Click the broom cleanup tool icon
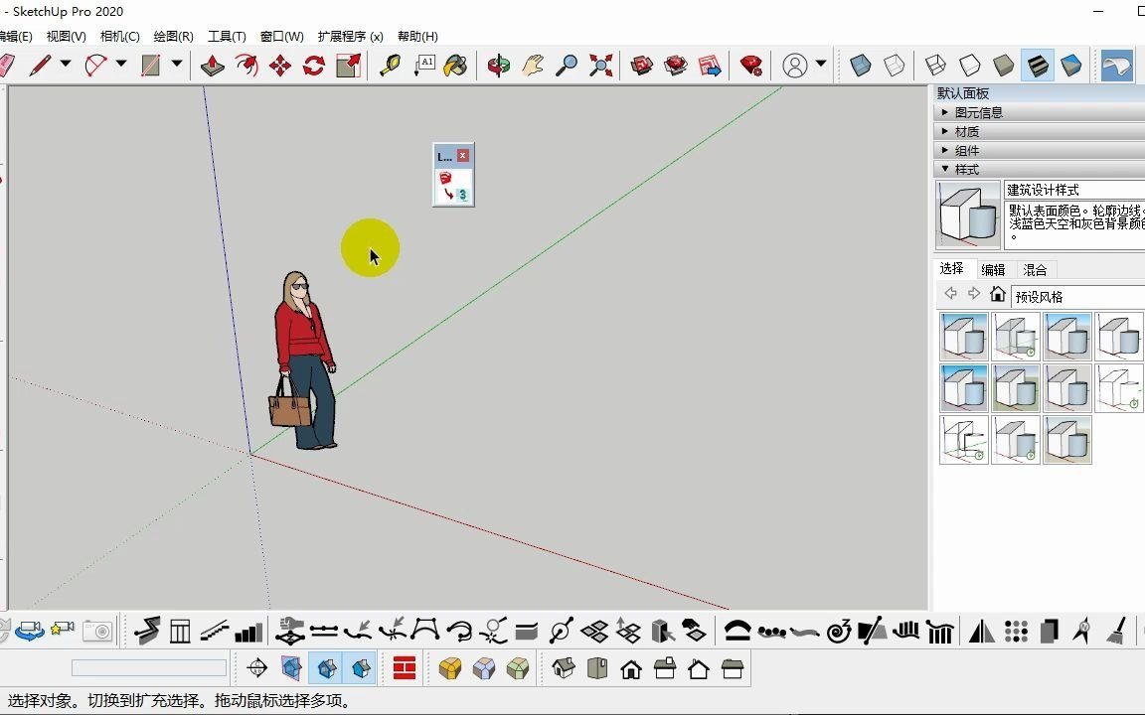 coord(1116,631)
